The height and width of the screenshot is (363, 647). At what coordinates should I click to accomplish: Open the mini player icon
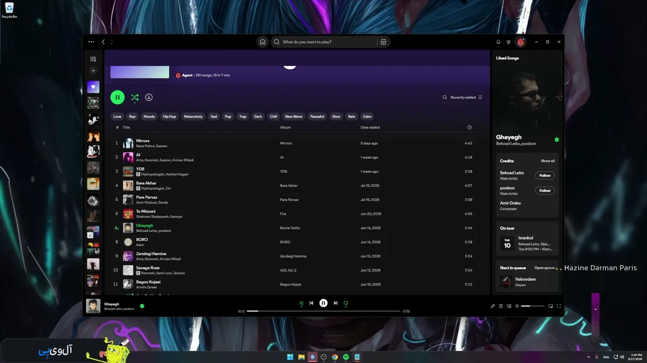(550, 306)
